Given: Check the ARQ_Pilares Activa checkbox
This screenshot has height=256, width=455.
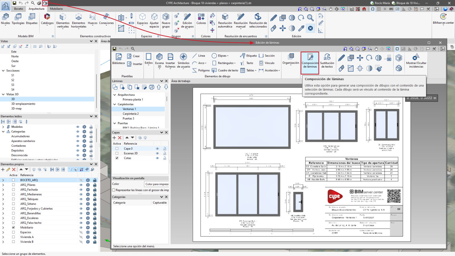Looking at the screenshot, I should 13,185.
